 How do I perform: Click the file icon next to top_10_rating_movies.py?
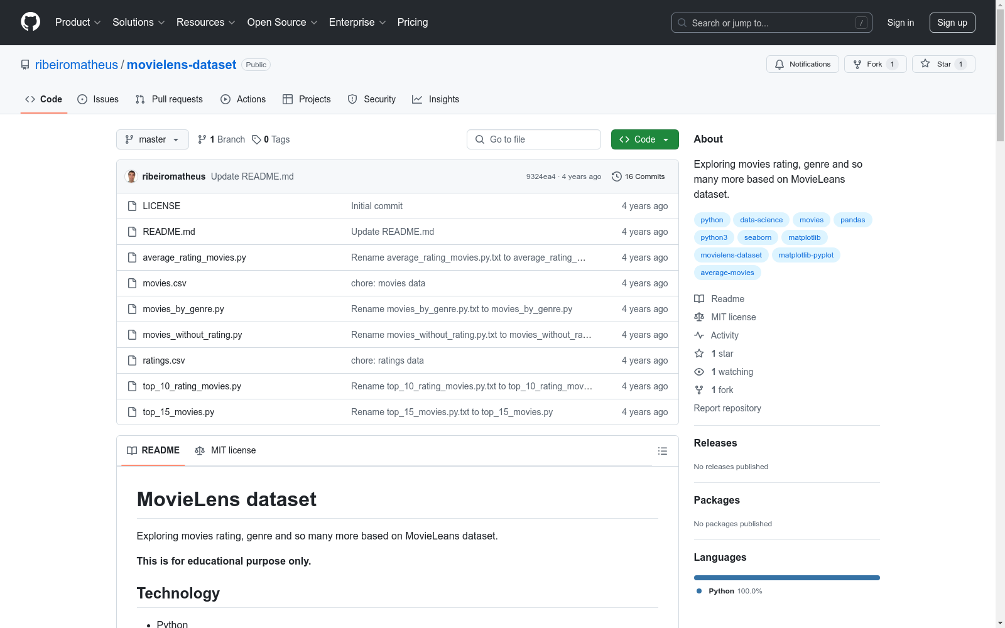132,386
